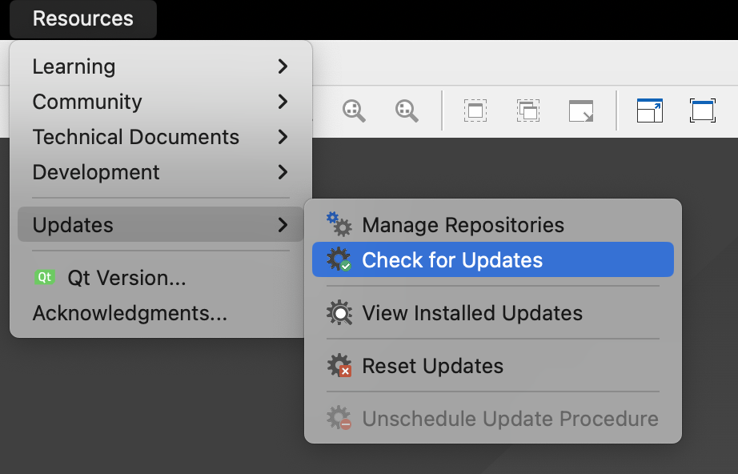The width and height of the screenshot is (738, 474).
Task: Select the Updates menu entry
Action: click(74, 225)
